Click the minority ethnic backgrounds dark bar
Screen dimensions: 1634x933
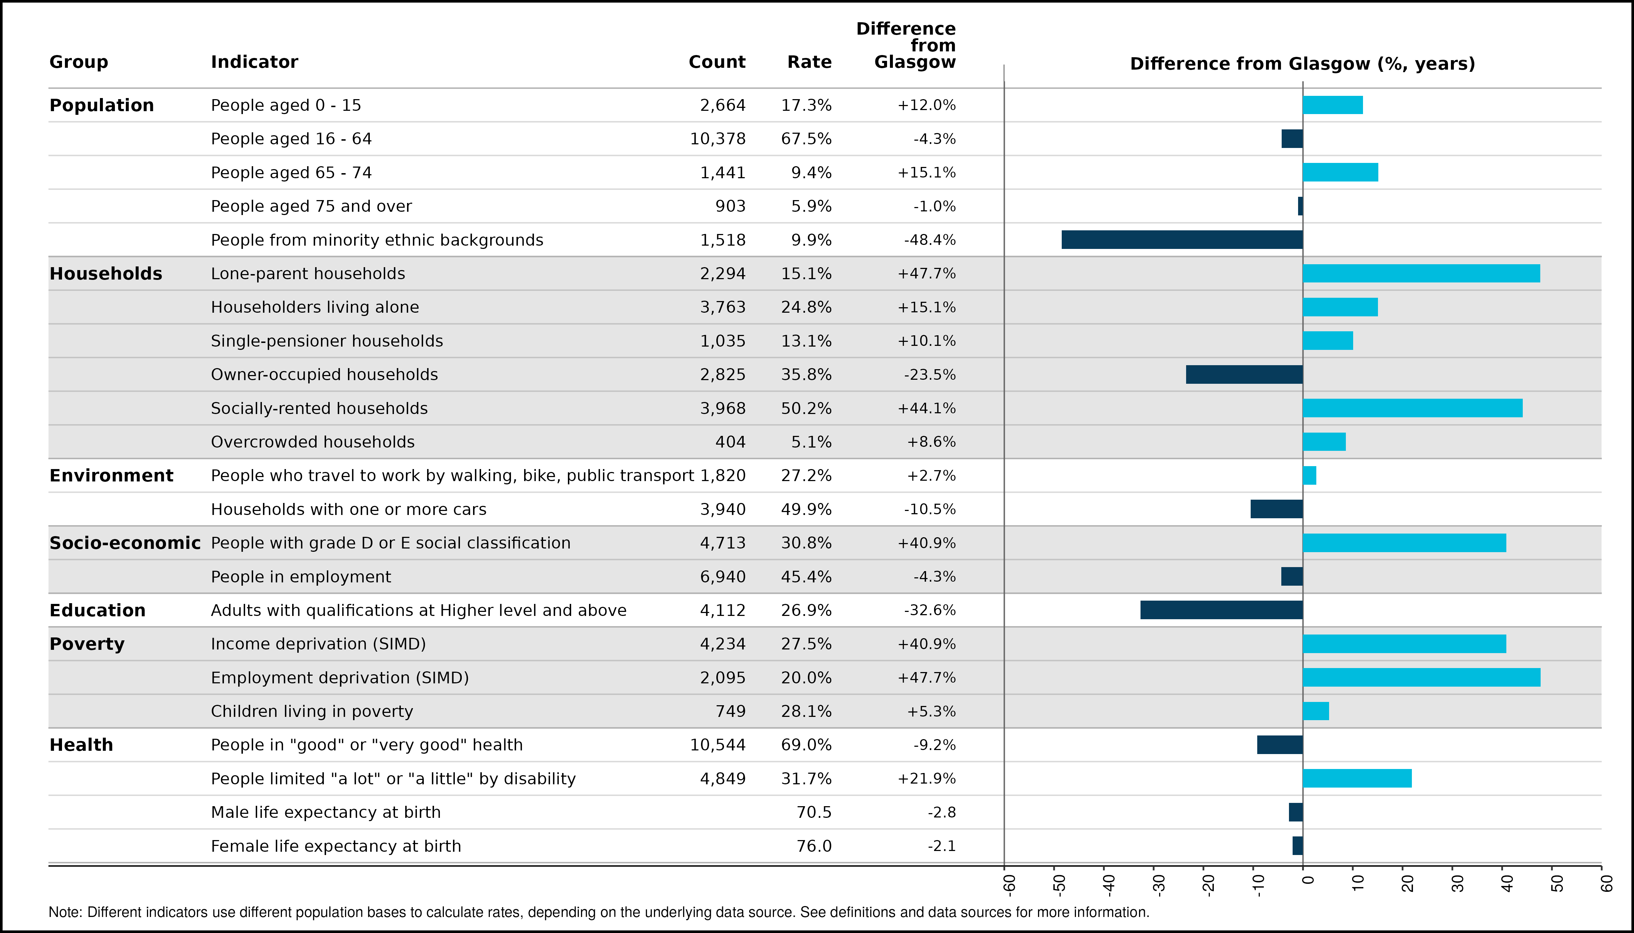[x=1181, y=240]
